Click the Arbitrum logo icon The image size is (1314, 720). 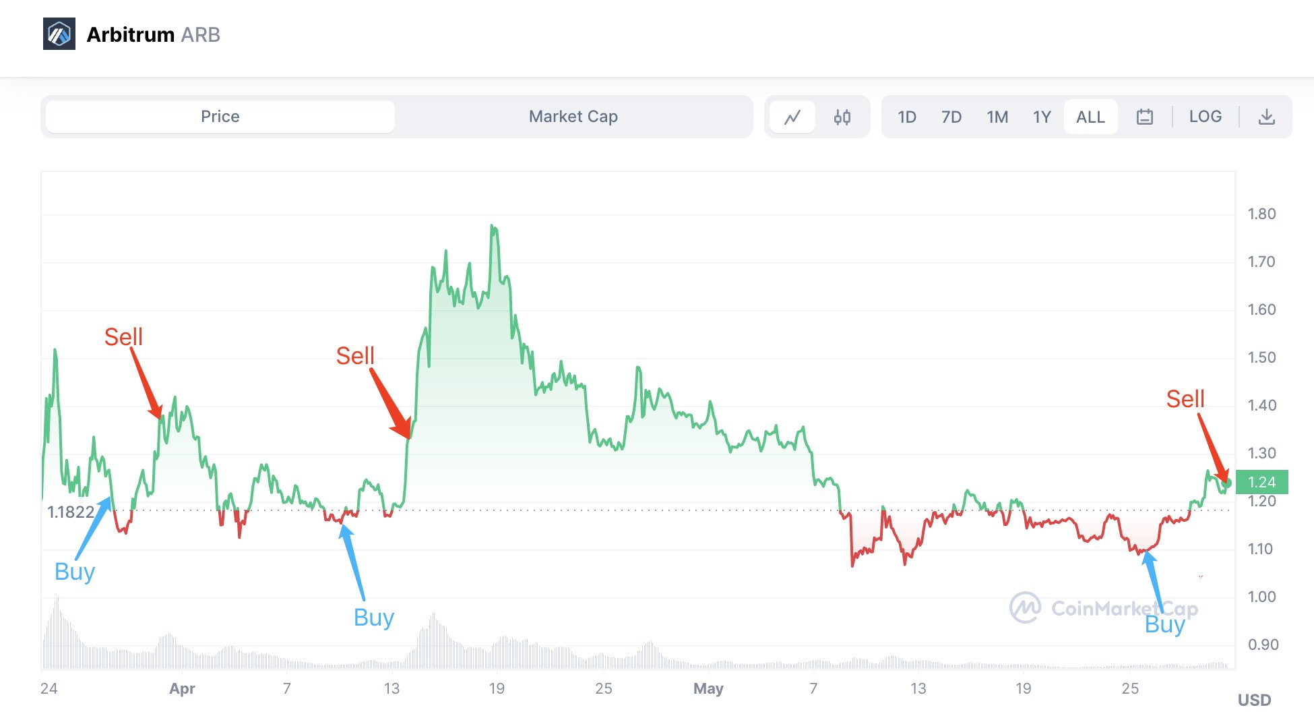tap(59, 34)
